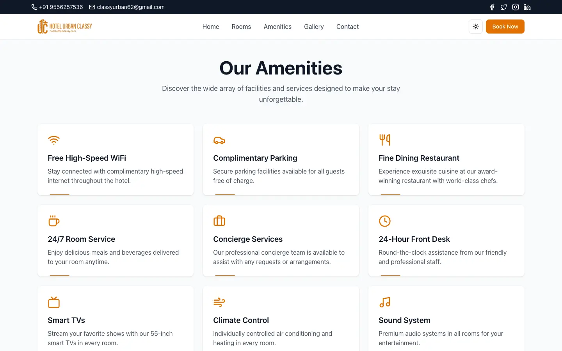Viewport: 562px width, 351px height.
Task: Select the Sound System title
Action: [x=404, y=320]
